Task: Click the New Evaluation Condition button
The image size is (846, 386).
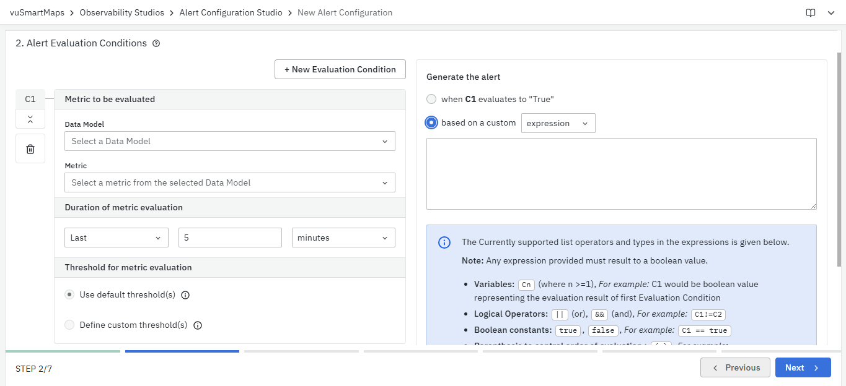Action: pos(340,69)
